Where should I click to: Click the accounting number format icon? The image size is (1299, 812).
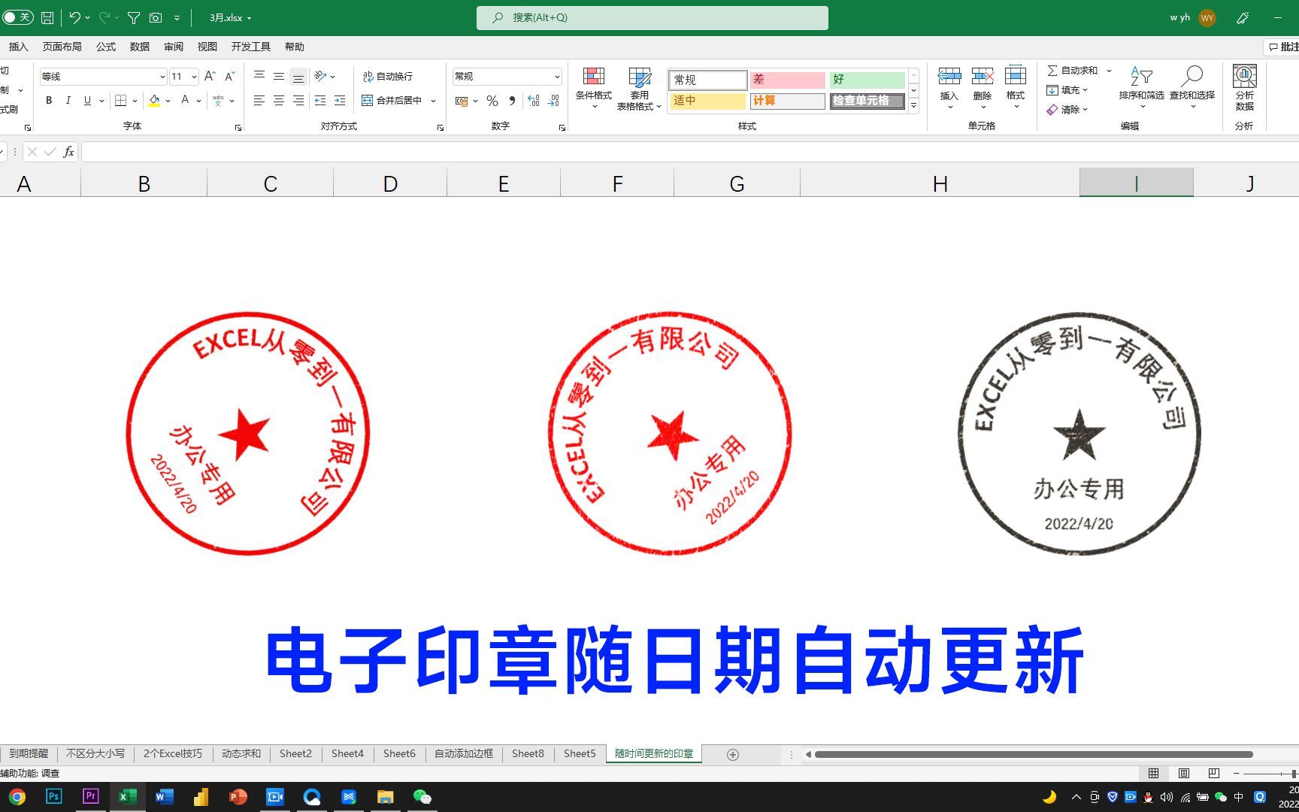point(462,101)
